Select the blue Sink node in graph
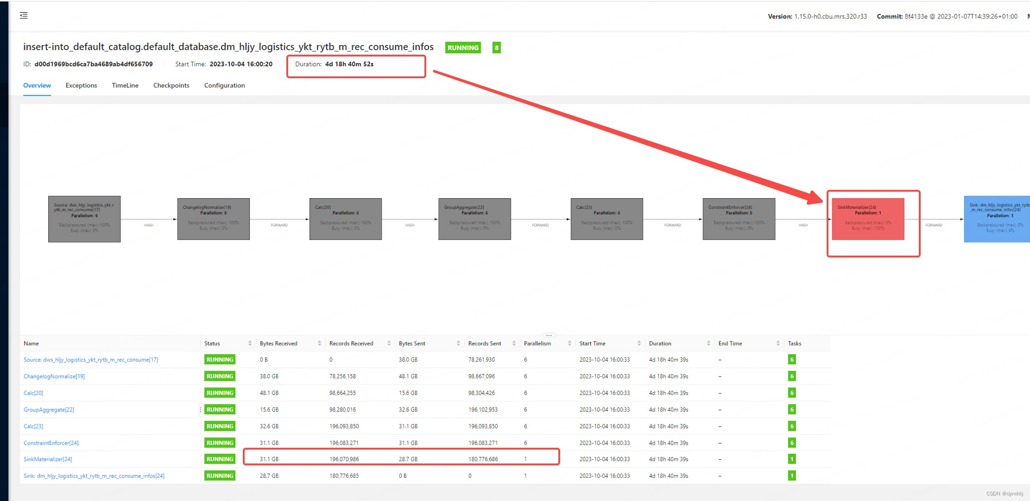 pos(996,219)
